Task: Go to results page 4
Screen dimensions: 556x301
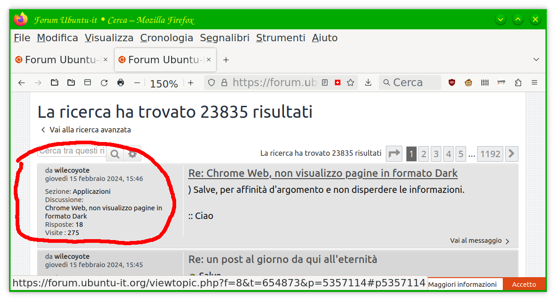Action: pyautogui.click(x=449, y=154)
